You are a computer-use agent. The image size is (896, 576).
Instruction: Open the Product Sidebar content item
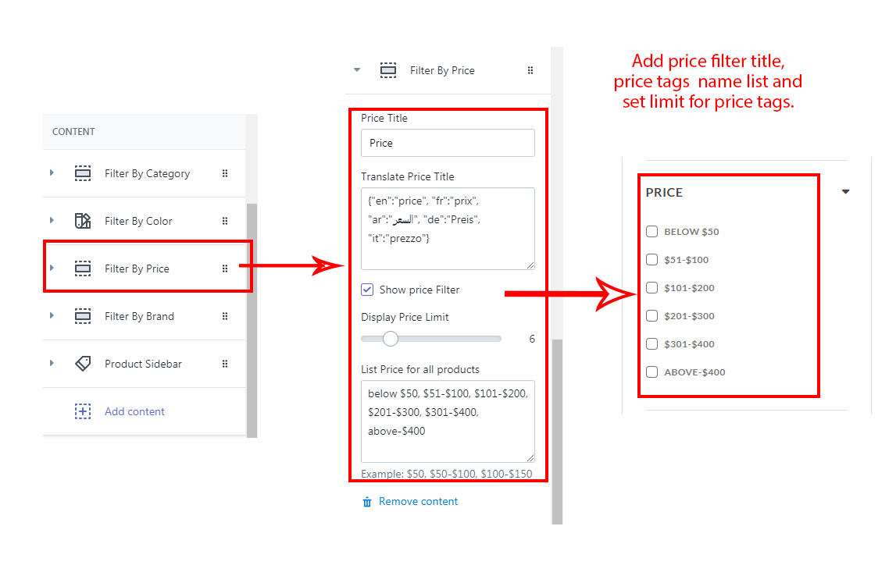[x=143, y=364]
